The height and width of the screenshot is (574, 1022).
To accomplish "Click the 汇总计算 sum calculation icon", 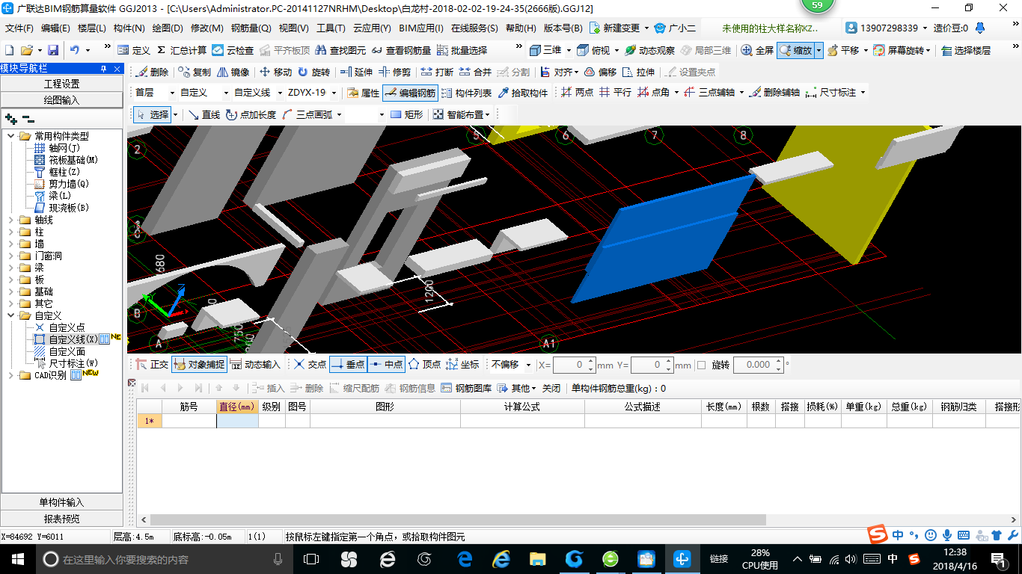I will [x=181, y=50].
